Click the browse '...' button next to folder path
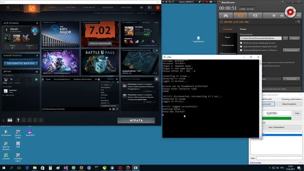The image size is (304, 171). [x=285, y=38]
